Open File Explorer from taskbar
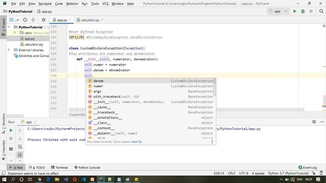Image resolution: width=326 pixels, height=183 pixels. pyautogui.click(x=57, y=179)
